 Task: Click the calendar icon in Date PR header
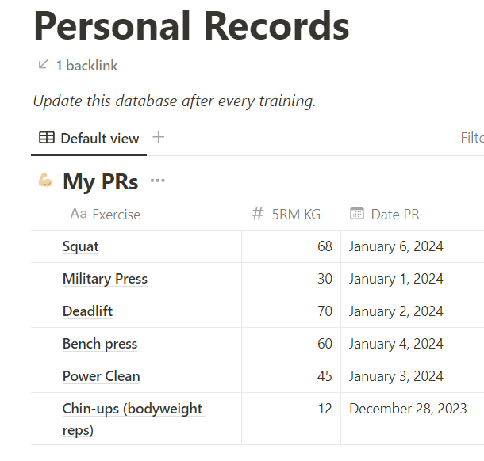357,214
